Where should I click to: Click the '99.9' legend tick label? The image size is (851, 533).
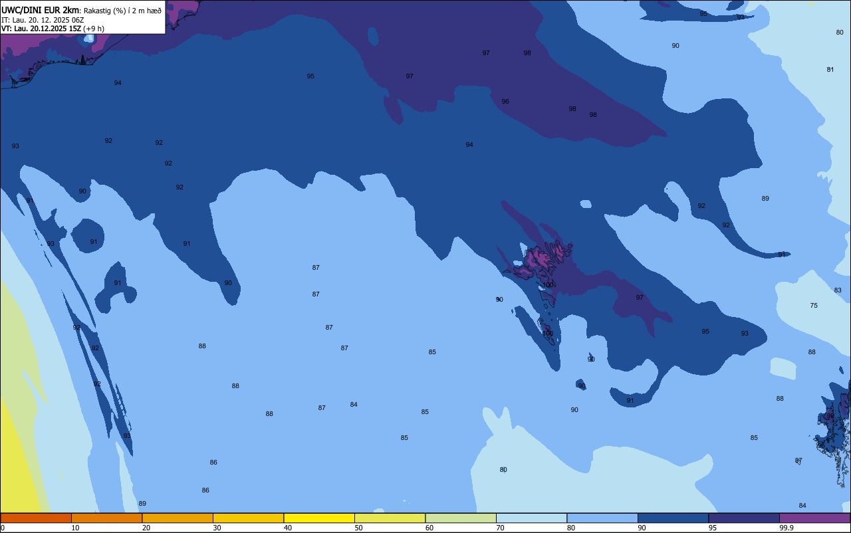[787, 528]
